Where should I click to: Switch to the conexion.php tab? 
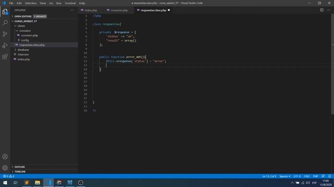(120, 10)
